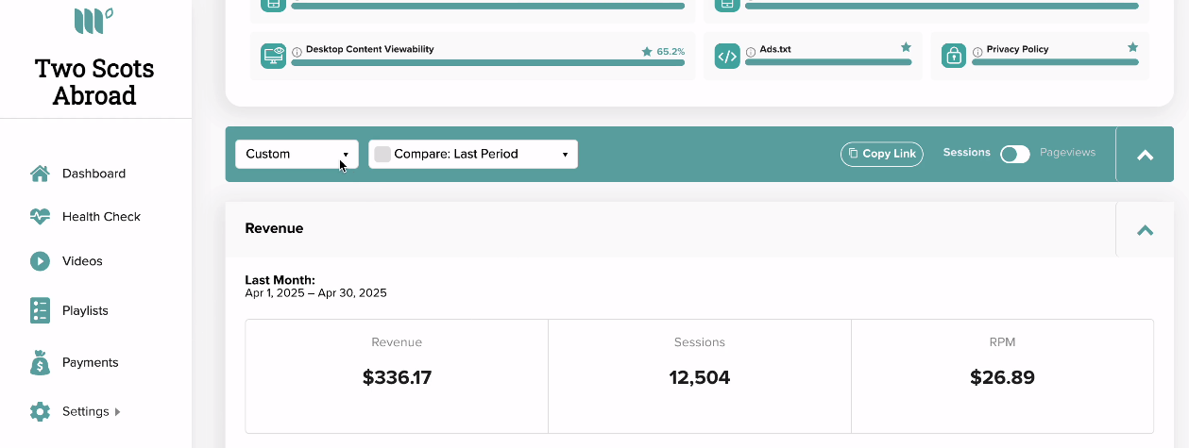1189x448 pixels.
Task: Click info icon next to Privacy Policy
Action: [x=977, y=52]
